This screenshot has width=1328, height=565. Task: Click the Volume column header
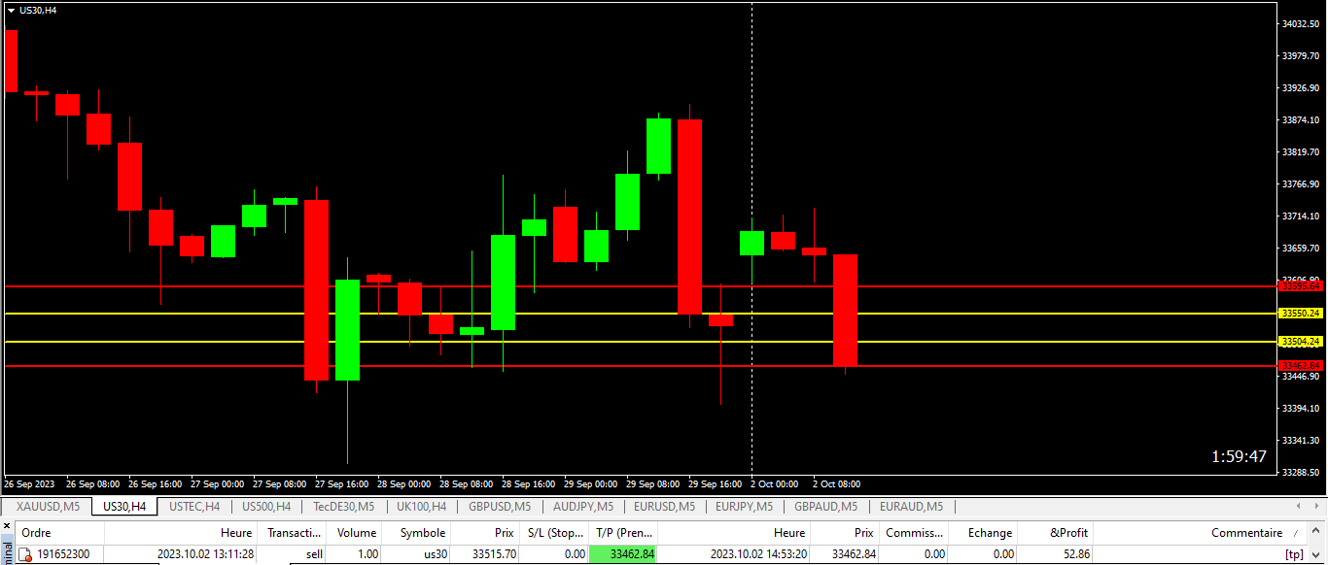pyautogui.click(x=356, y=533)
